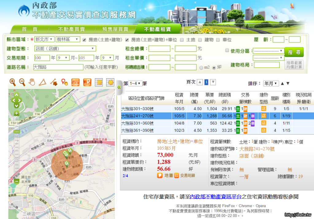
Task: Check the 土地 checkbox
Action: point(182,40)
